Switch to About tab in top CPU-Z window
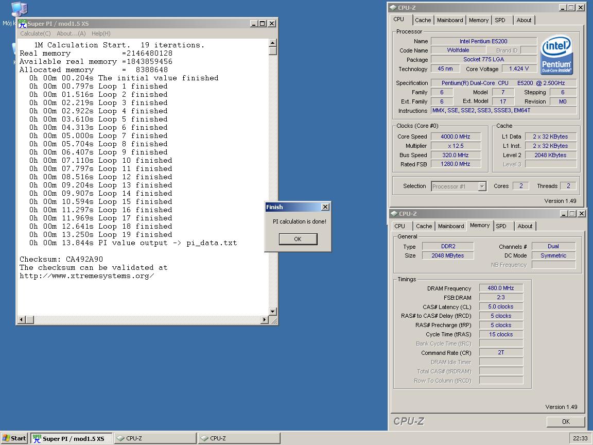 pos(524,20)
